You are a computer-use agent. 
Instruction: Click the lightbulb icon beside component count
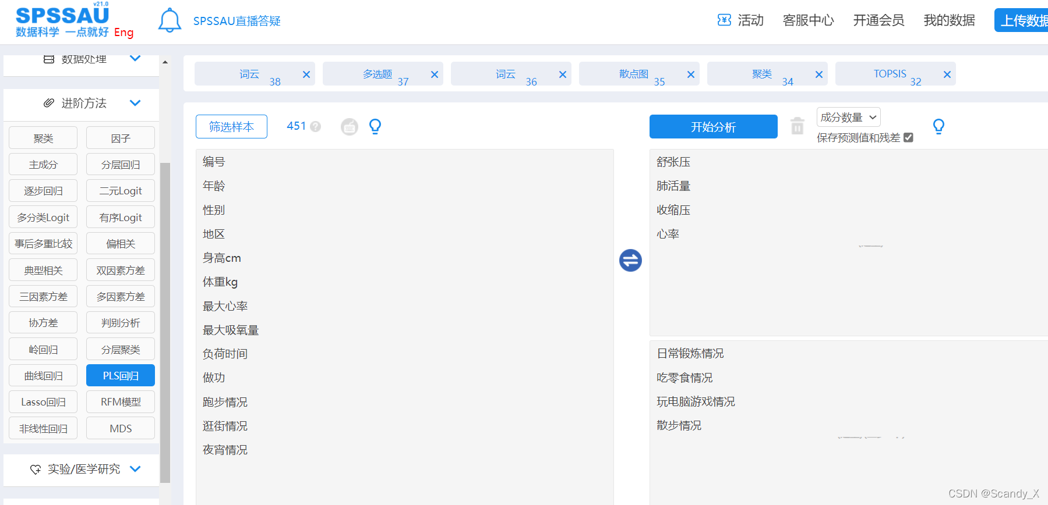click(938, 126)
